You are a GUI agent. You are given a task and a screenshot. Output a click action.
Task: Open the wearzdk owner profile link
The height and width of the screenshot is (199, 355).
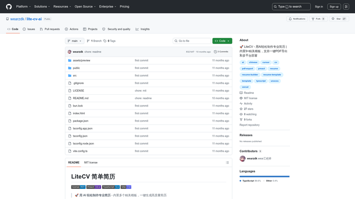(x=17, y=19)
